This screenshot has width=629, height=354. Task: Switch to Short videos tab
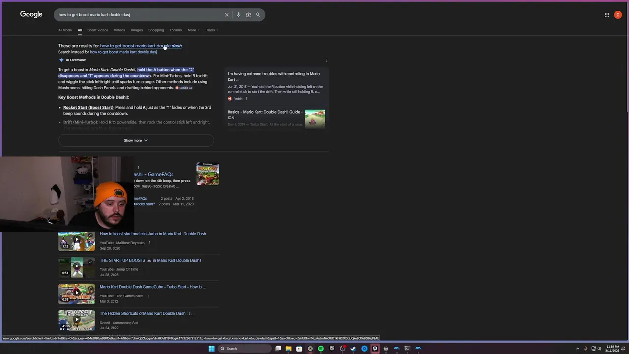(x=98, y=30)
